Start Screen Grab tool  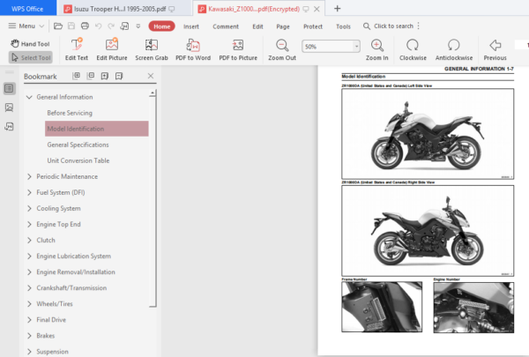click(152, 49)
